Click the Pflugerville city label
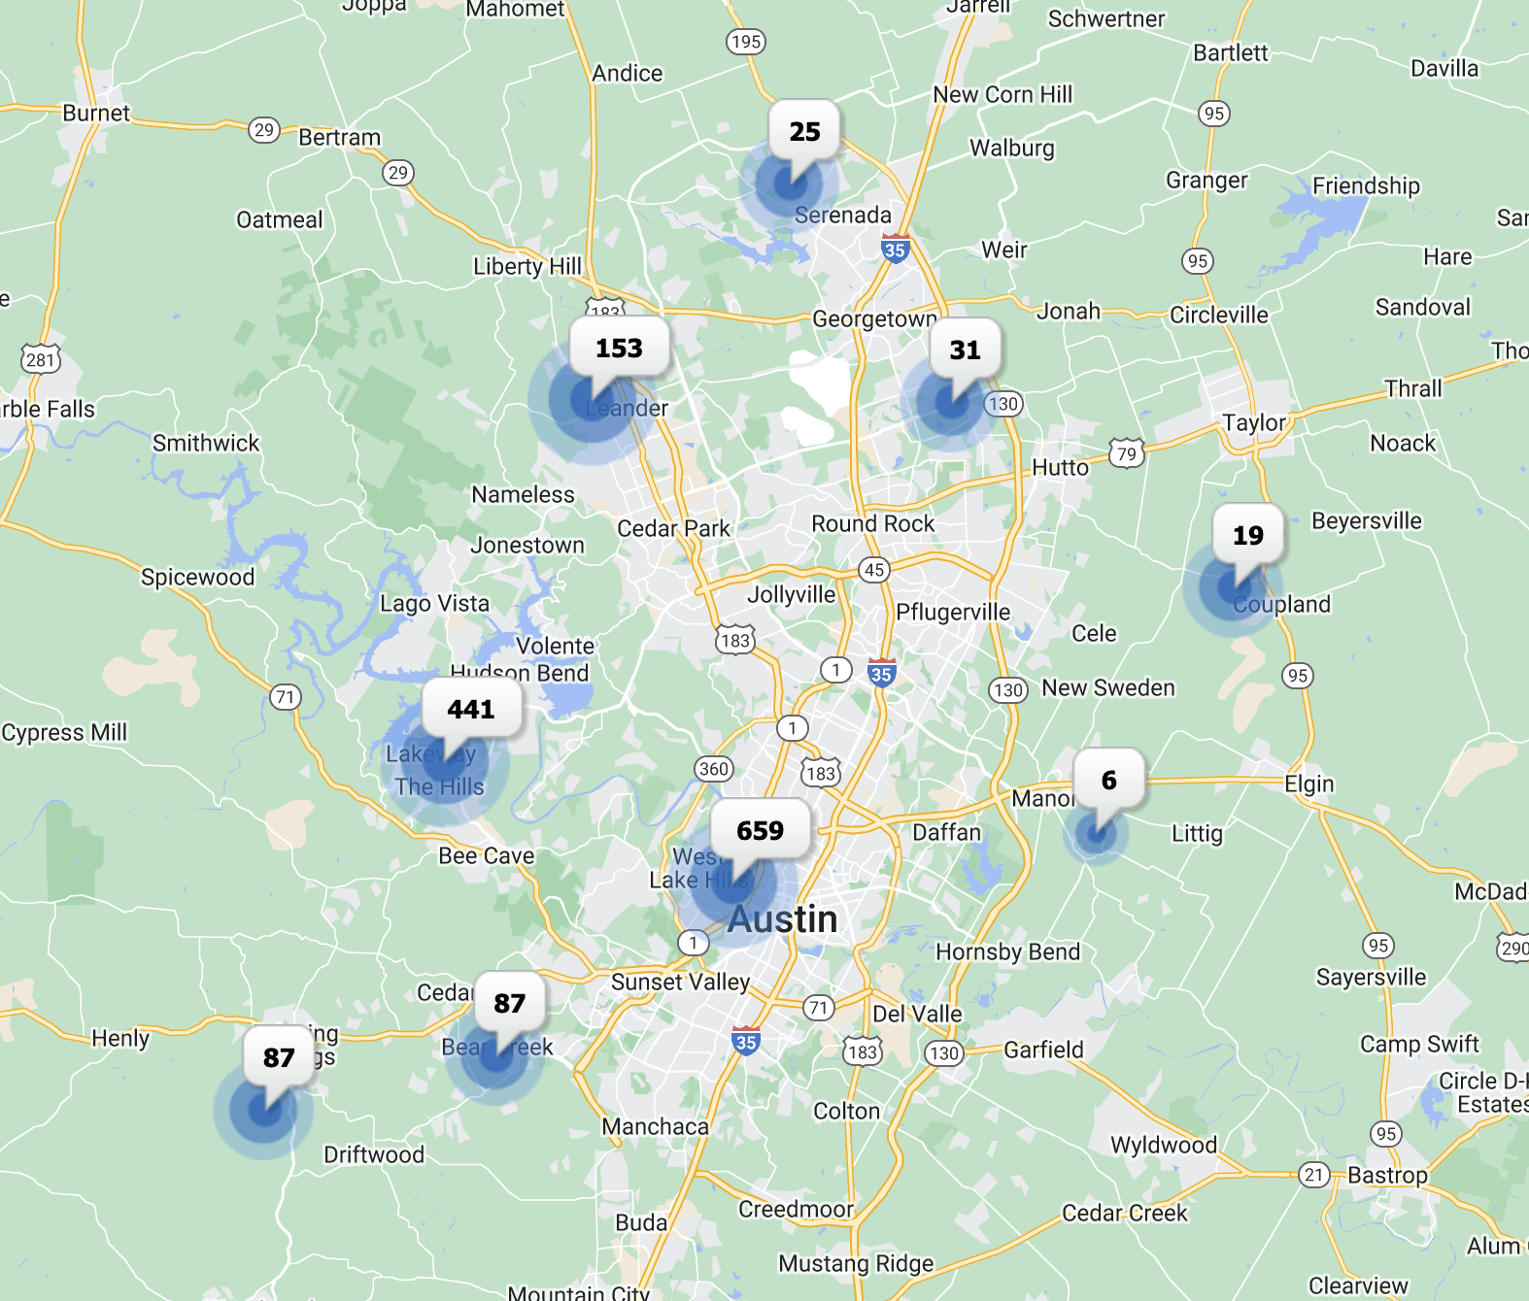This screenshot has width=1529, height=1301. click(x=952, y=613)
